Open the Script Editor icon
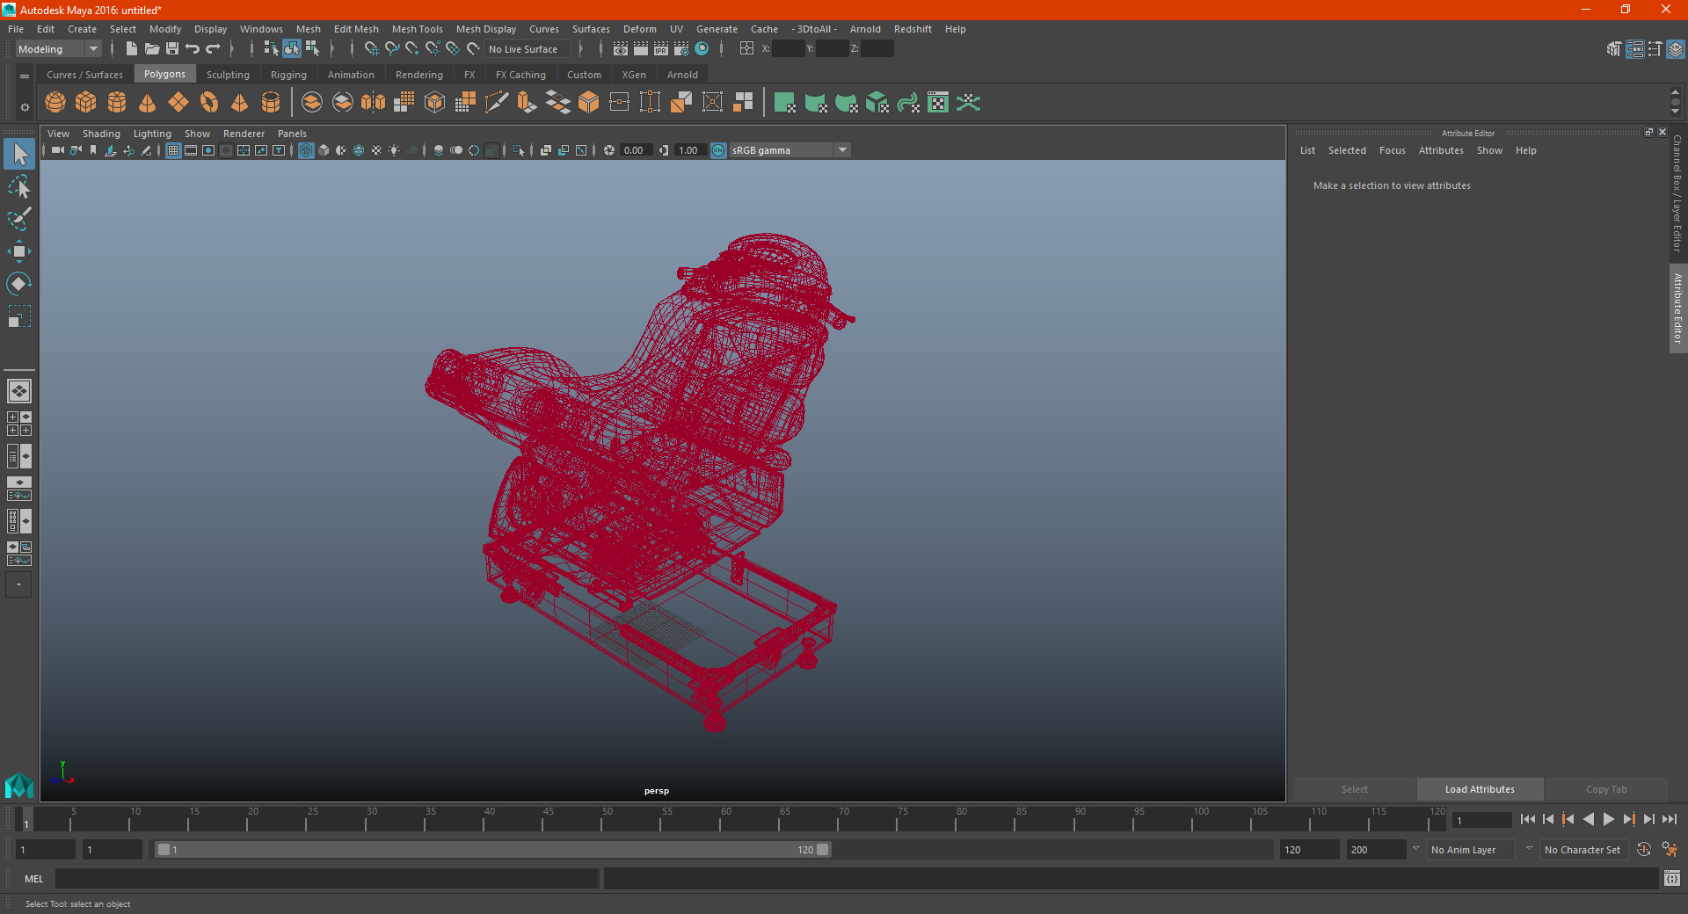 1672,879
